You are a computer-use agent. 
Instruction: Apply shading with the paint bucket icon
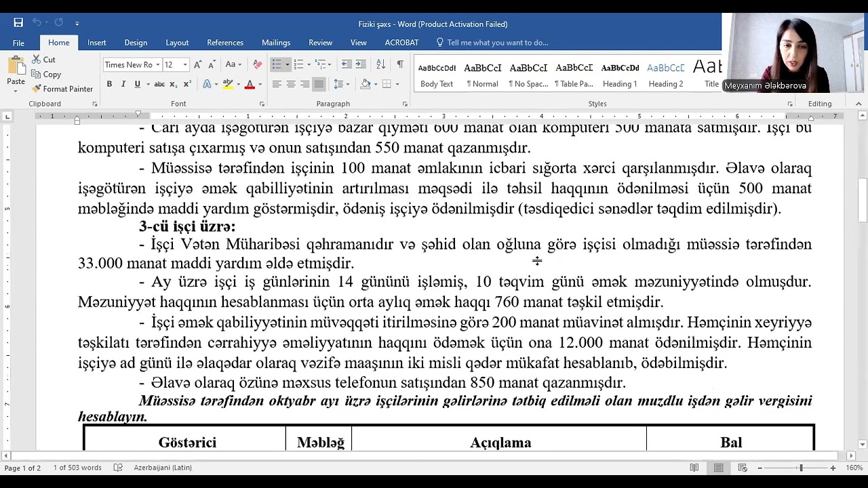[366, 84]
